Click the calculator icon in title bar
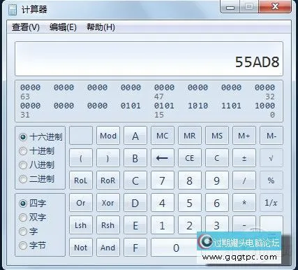Viewport: 298px width, 270px height. click(13, 10)
